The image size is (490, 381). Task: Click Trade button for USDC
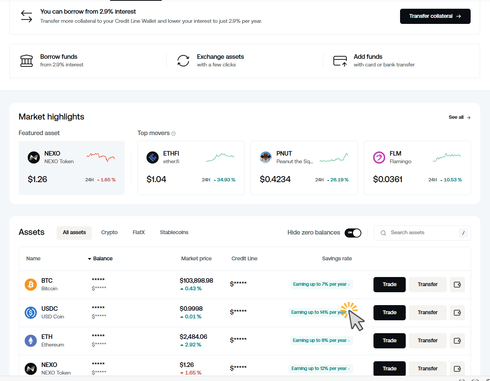(389, 313)
